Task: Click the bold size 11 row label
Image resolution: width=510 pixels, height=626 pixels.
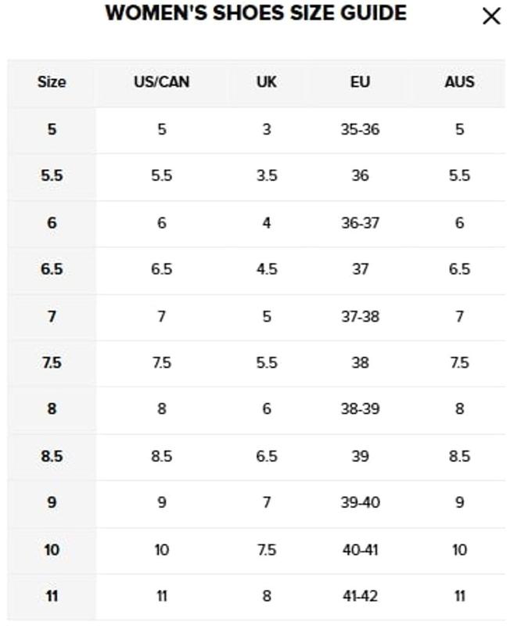Action: click(x=52, y=596)
